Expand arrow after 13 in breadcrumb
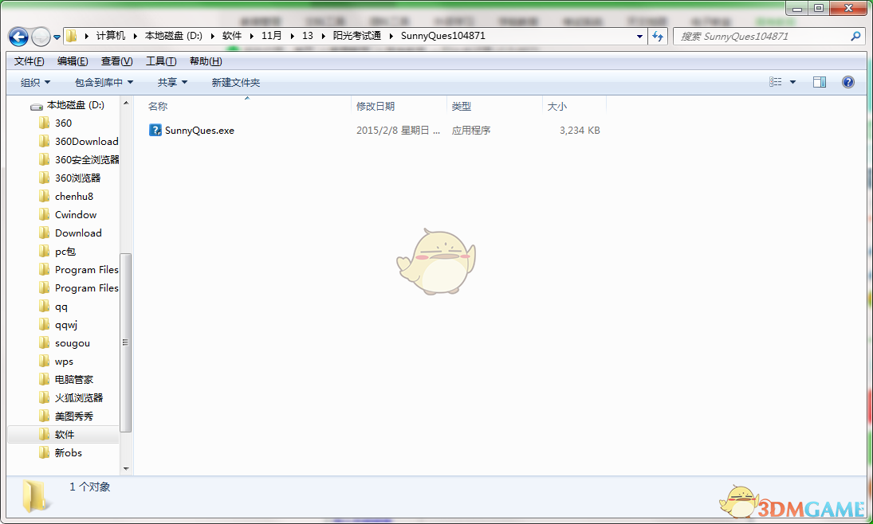Viewport: 873px width, 524px height. click(323, 36)
